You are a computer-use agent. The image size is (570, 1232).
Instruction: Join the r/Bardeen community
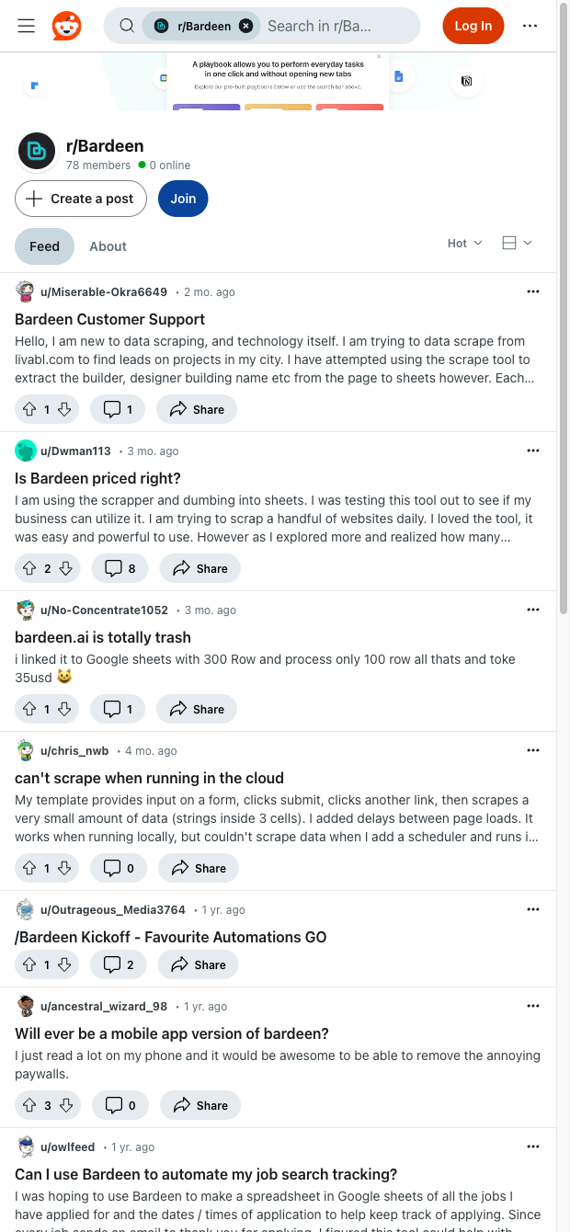click(182, 199)
